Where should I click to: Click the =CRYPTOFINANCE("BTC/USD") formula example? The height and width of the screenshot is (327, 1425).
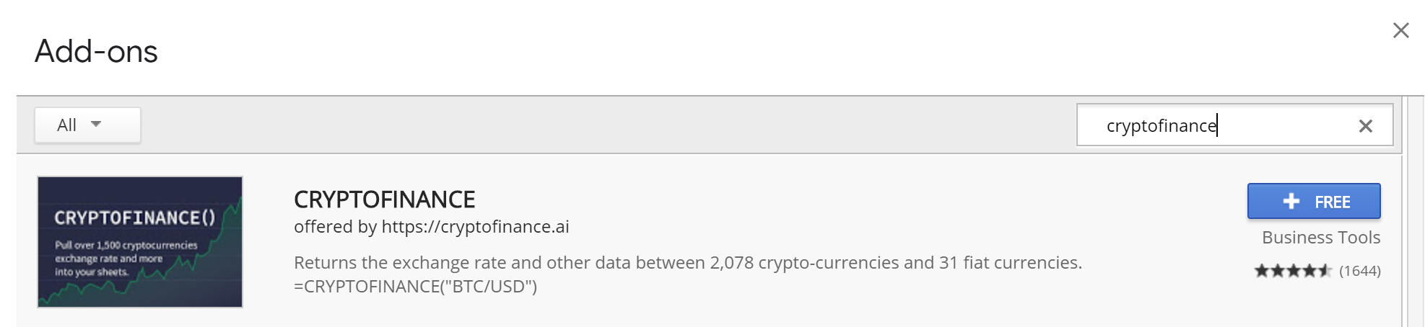point(415,287)
